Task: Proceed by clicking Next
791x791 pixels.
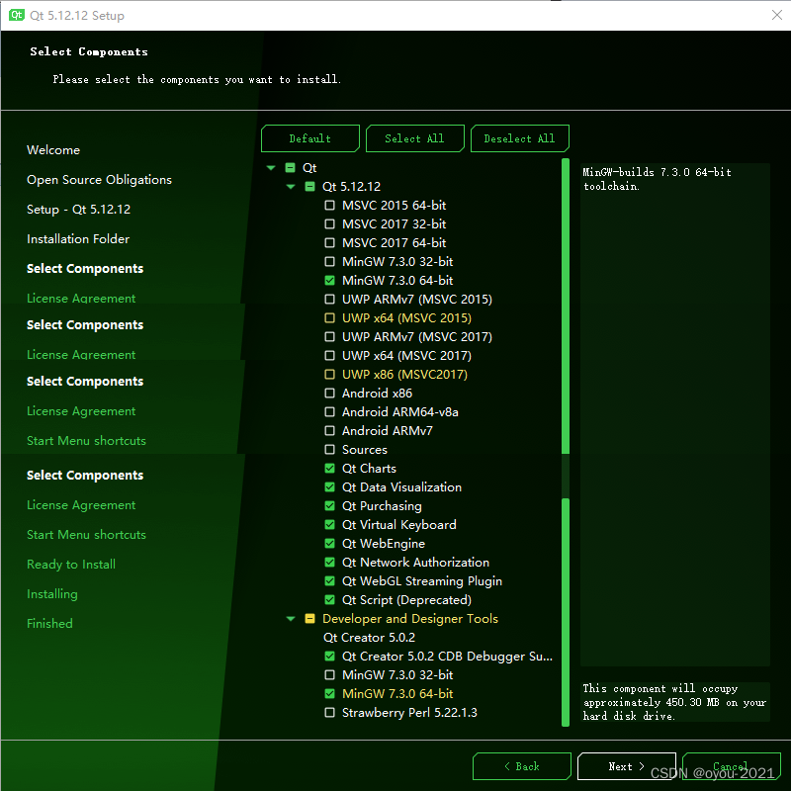Action: [x=627, y=766]
